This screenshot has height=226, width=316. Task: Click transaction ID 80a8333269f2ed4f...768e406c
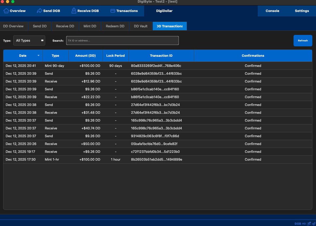pyautogui.click(x=156, y=66)
